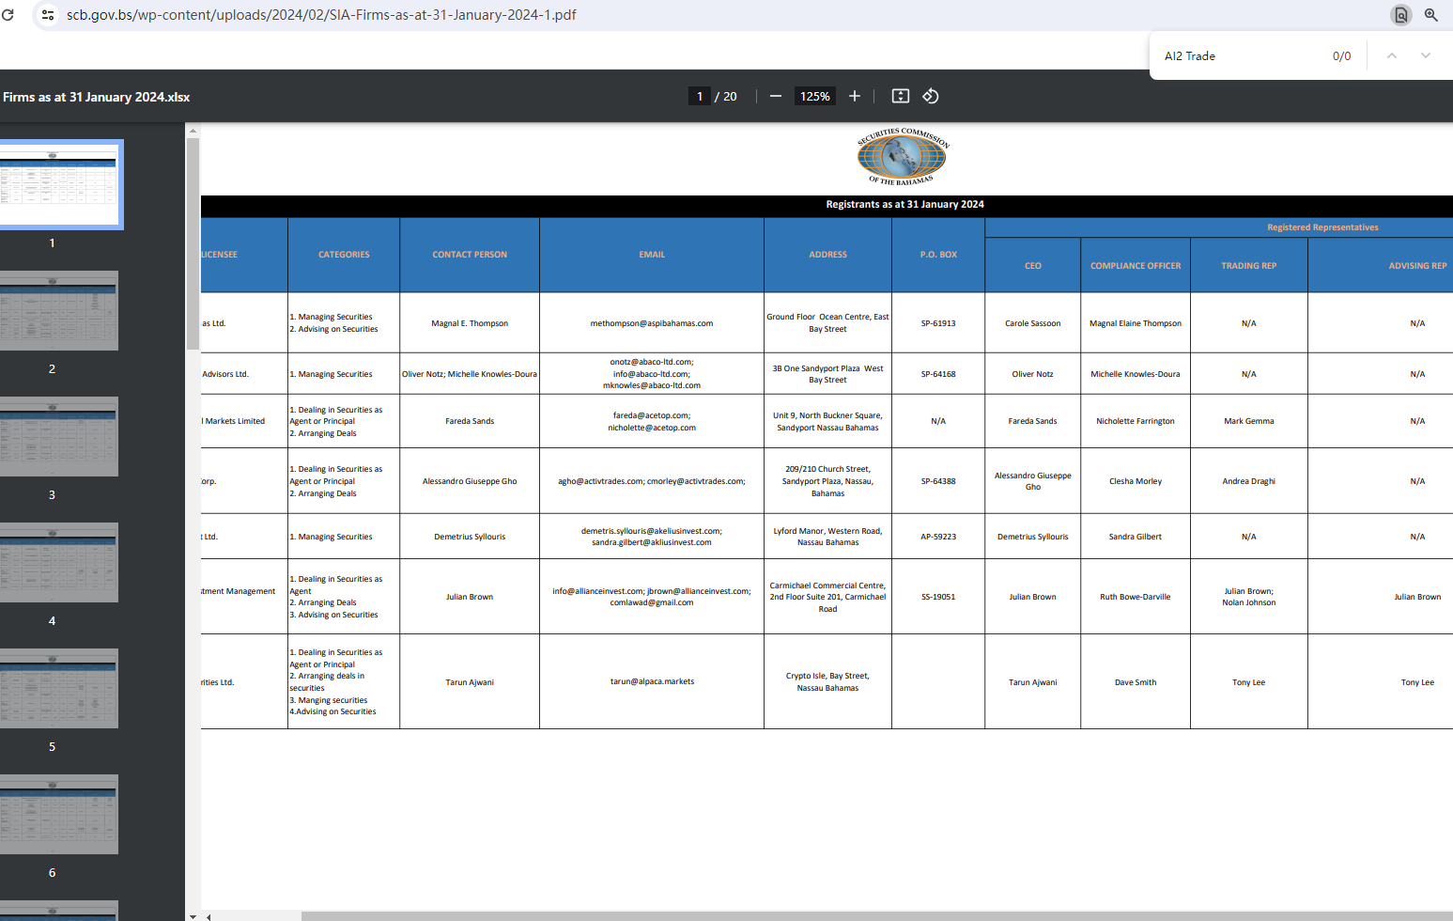Zoom out the PDF with the minus button
This screenshot has width=1453, height=921.
point(776,96)
